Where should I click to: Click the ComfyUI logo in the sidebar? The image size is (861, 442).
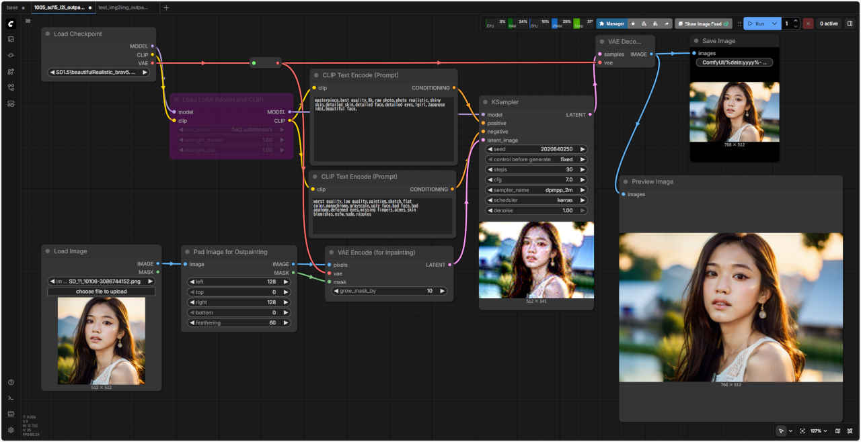[x=11, y=24]
